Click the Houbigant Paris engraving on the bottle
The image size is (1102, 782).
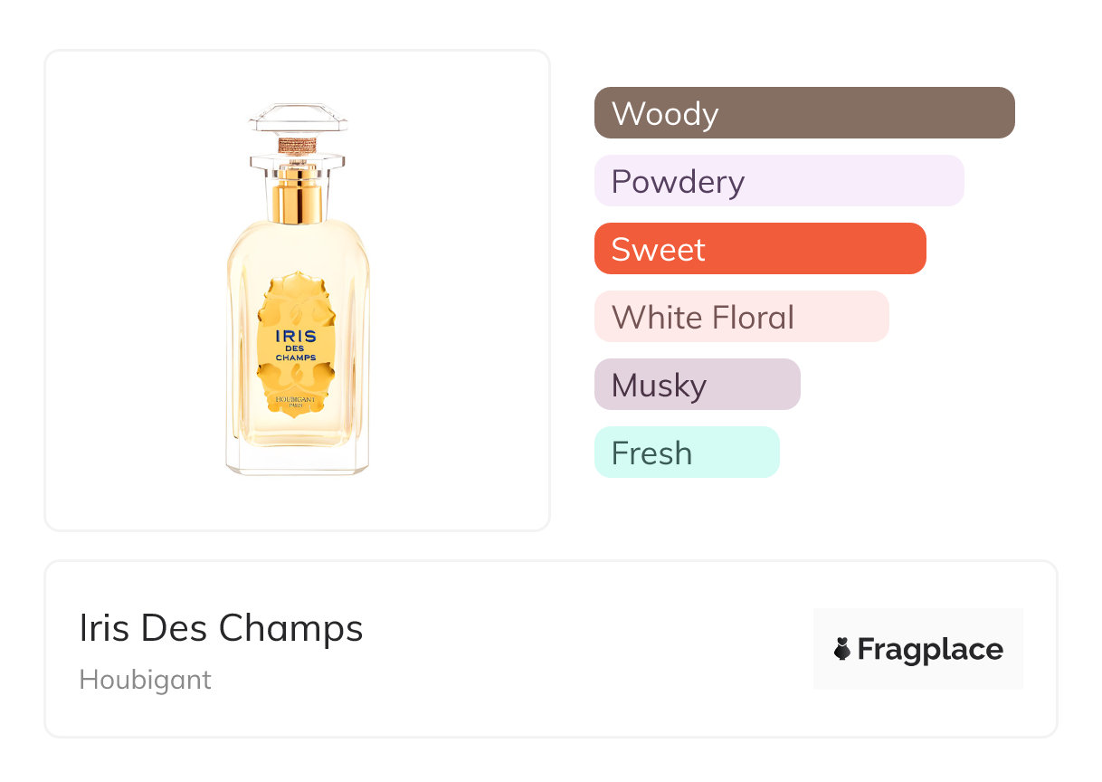(297, 400)
